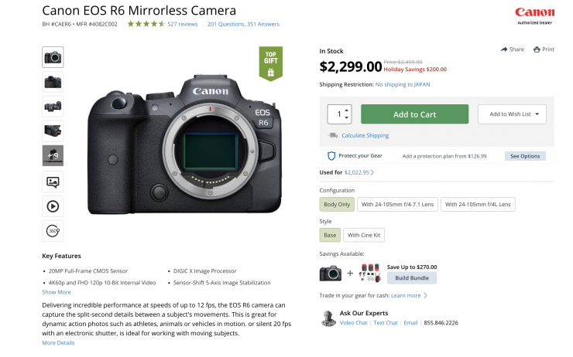Open the Add to Wish List dropdown
Viewport: 573px width, 357px height.
coord(513,114)
